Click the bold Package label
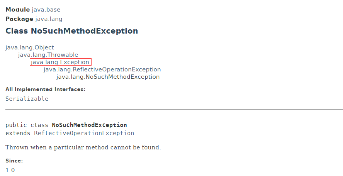The width and height of the screenshot is (343, 176). click(x=19, y=19)
